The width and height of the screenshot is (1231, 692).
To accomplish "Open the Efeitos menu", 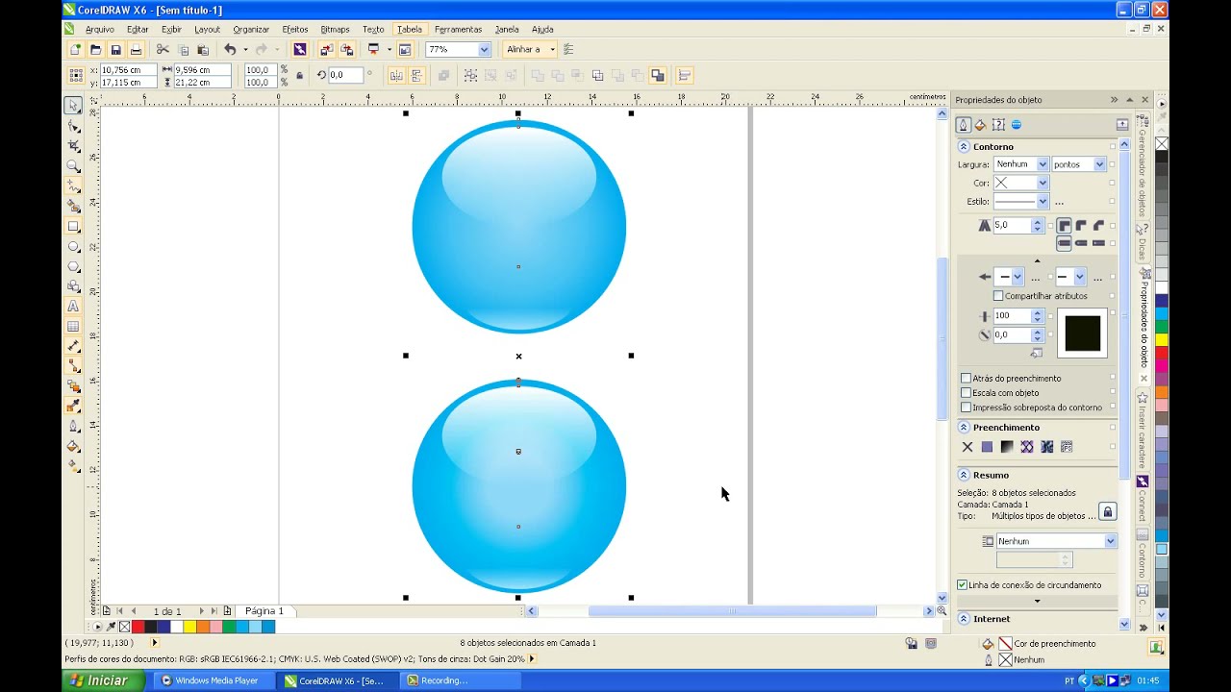I will [295, 29].
